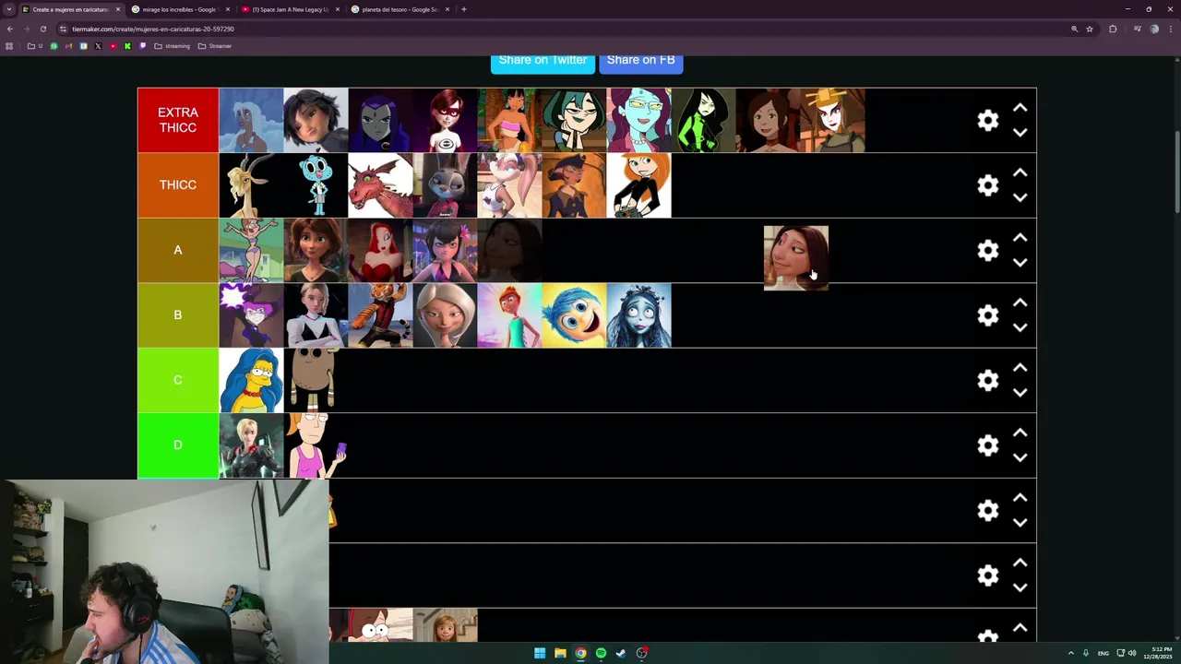The height and width of the screenshot is (664, 1181).
Task: Move THICC row up with arrow
Action: pos(1020,172)
